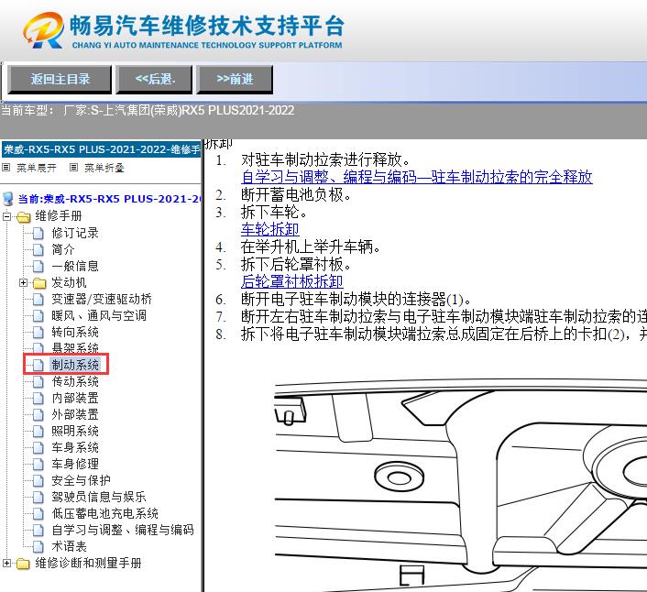Open the 简介 tree entry
Viewport: 647px width, 592px height.
[x=63, y=249]
